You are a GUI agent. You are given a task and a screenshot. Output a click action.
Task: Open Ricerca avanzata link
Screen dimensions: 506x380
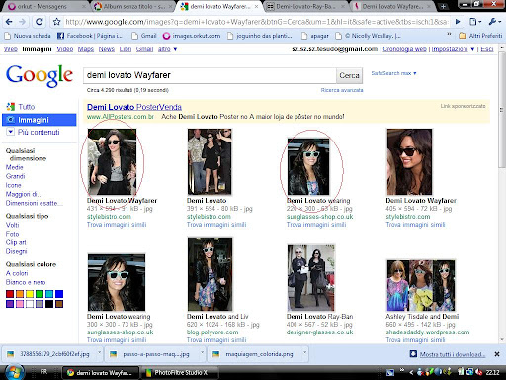pos(342,90)
